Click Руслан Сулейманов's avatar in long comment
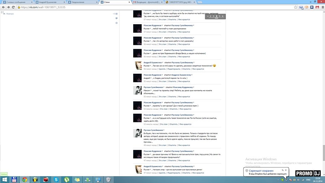This screenshot has width=325, height=183. point(137,133)
